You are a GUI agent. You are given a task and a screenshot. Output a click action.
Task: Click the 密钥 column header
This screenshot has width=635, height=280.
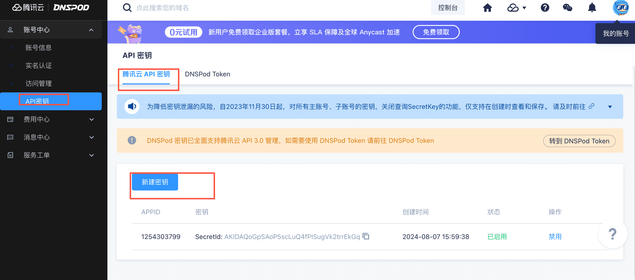coord(202,212)
